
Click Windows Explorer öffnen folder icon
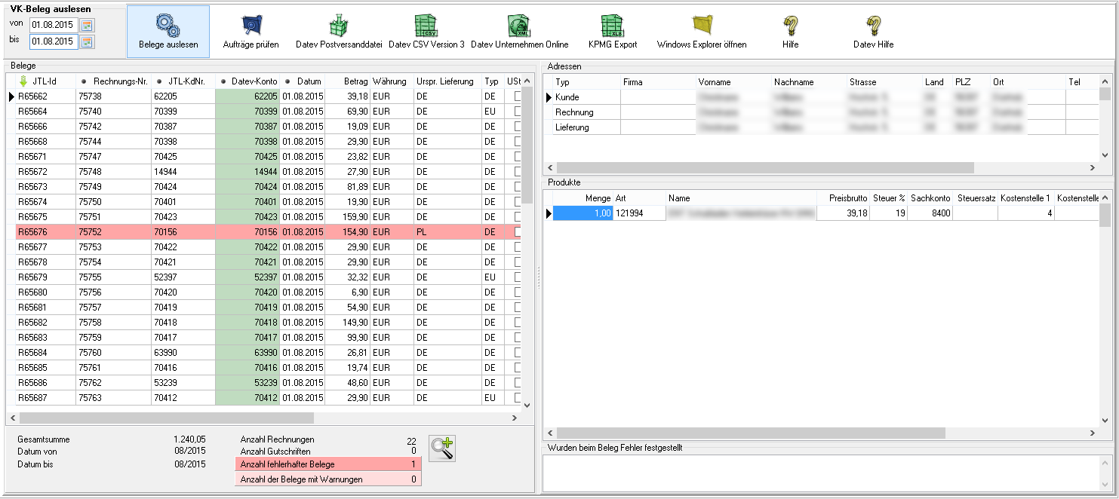[x=702, y=26]
